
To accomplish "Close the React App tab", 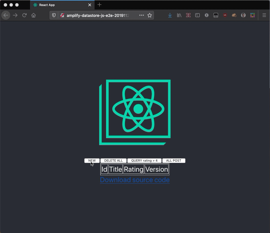I will pyautogui.click(x=90, y=5).
